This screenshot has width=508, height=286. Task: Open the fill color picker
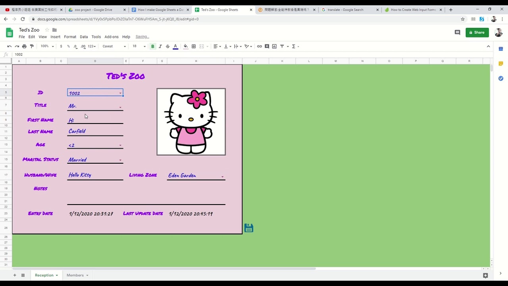[x=185, y=46]
